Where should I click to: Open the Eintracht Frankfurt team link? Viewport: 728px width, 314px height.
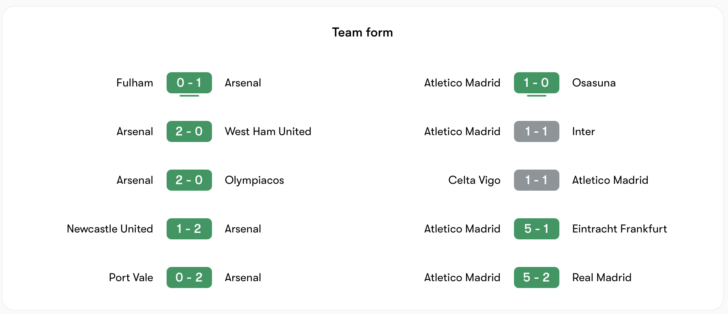tap(619, 229)
